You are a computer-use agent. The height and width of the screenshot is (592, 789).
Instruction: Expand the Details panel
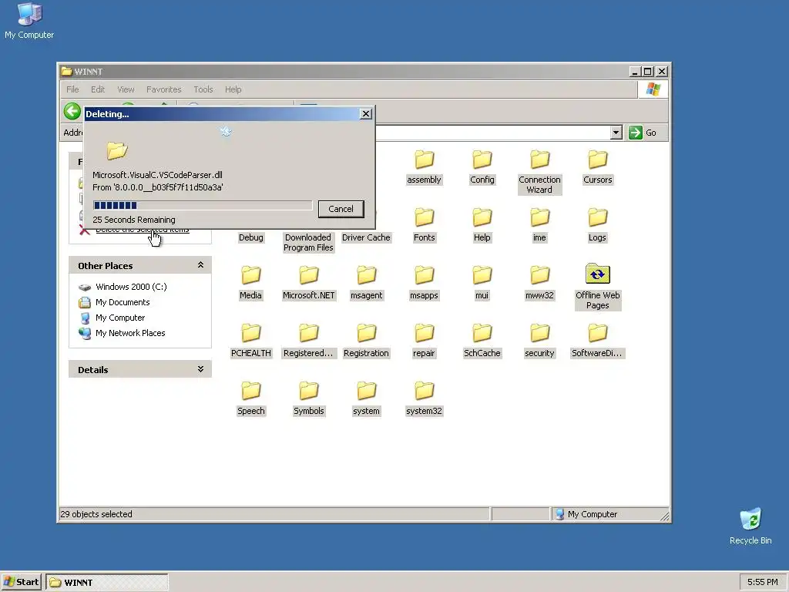click(200, 369)
